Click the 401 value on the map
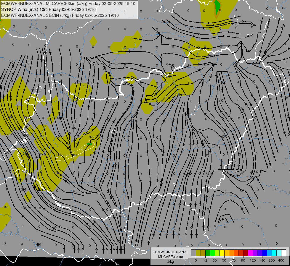290x266 pixels. coord(6,207)
